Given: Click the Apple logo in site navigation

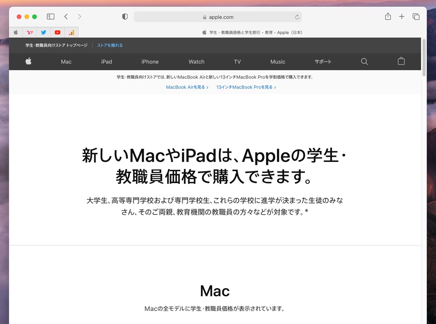Looking at the screenshot, I should (x=29, y=61).
